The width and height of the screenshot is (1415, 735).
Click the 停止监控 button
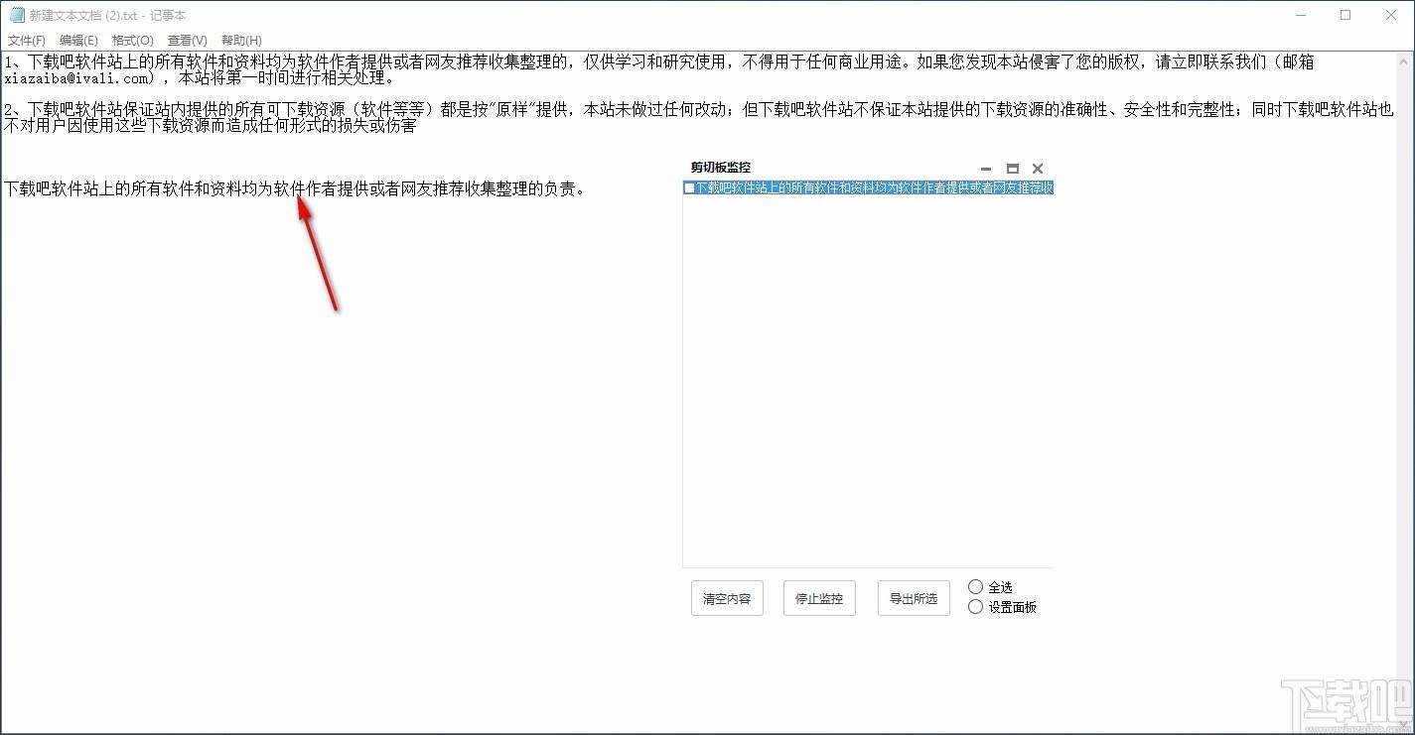point(819,598)
